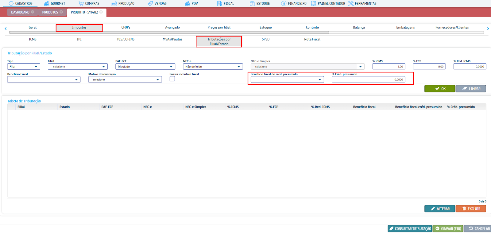The height and width of the screenshot is (233, 491).
Task: Open the Filial selection dropdown
Action: pos(78,67)
